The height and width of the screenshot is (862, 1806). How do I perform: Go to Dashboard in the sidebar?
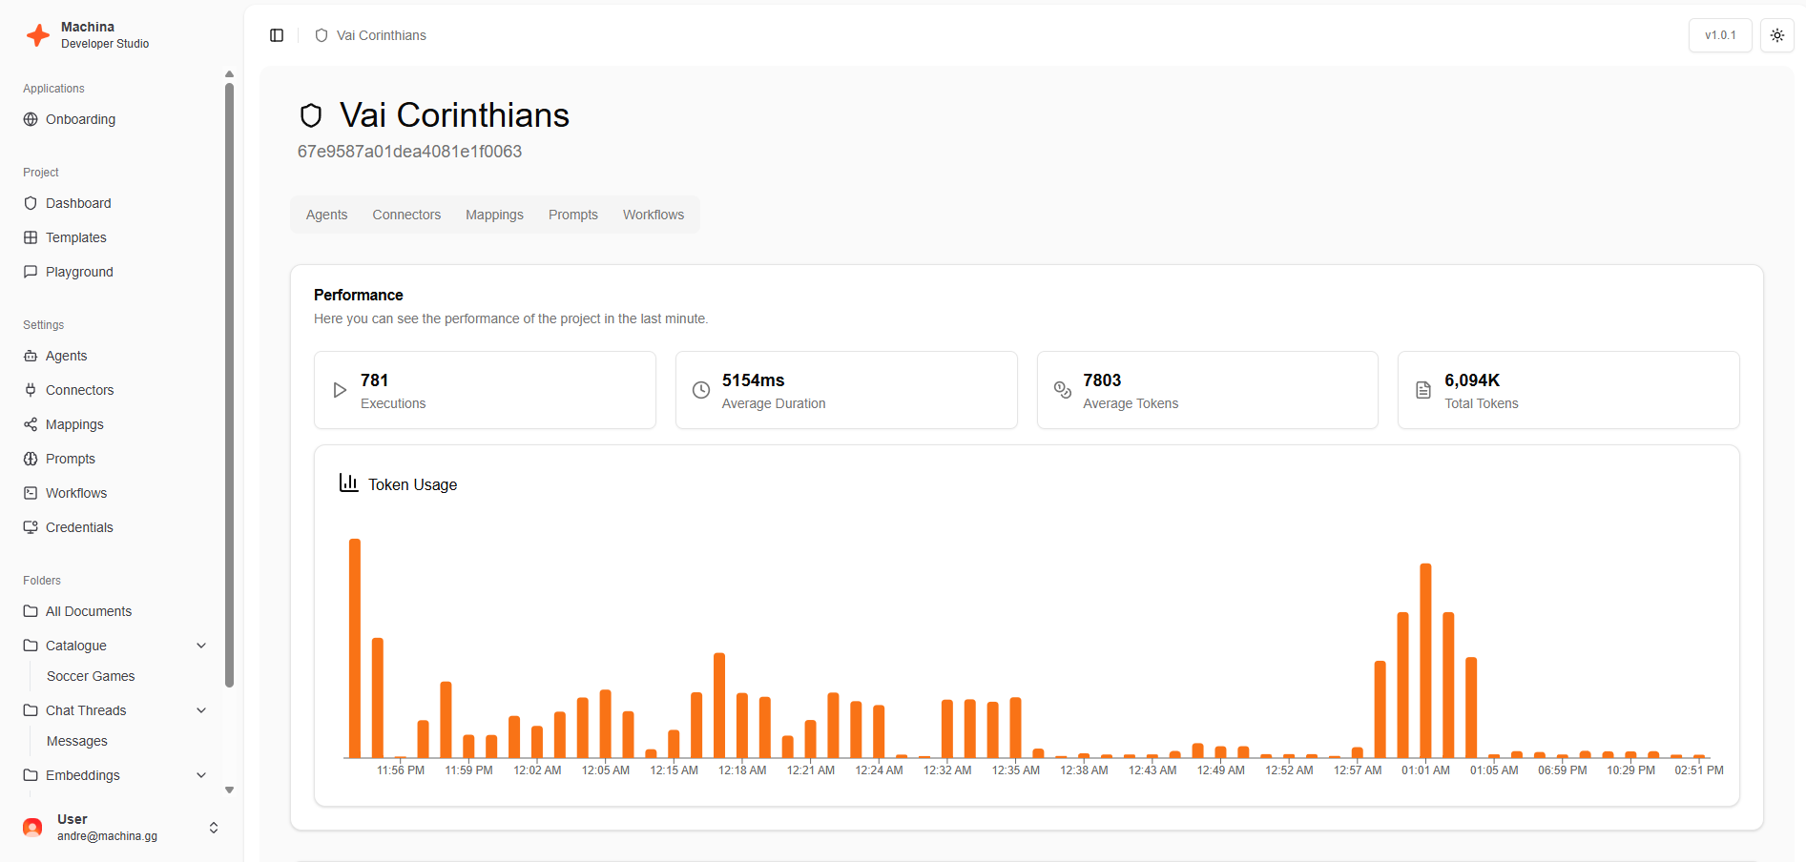78,203
